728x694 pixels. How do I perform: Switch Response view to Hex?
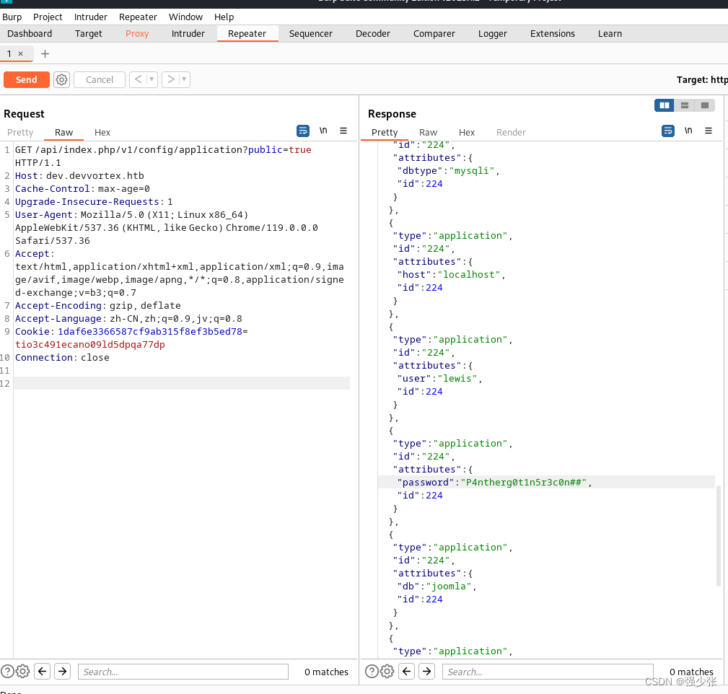click(x=467, y=132)
